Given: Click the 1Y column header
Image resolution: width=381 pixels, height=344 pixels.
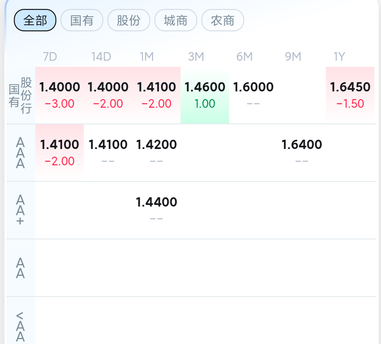Looking at the screenshot, I should tap(339, 57).
